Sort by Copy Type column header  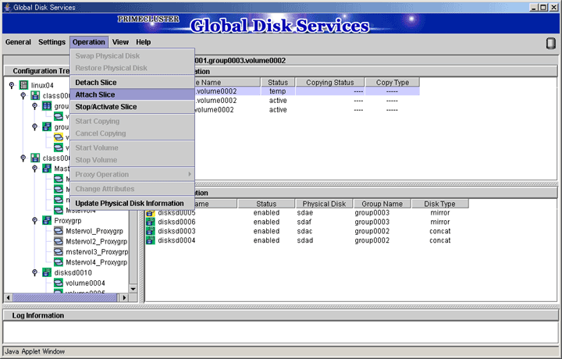click(x=393, y=83)
